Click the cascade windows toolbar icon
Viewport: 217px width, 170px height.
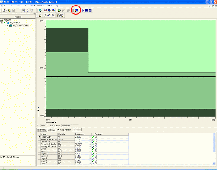[83, 10]
